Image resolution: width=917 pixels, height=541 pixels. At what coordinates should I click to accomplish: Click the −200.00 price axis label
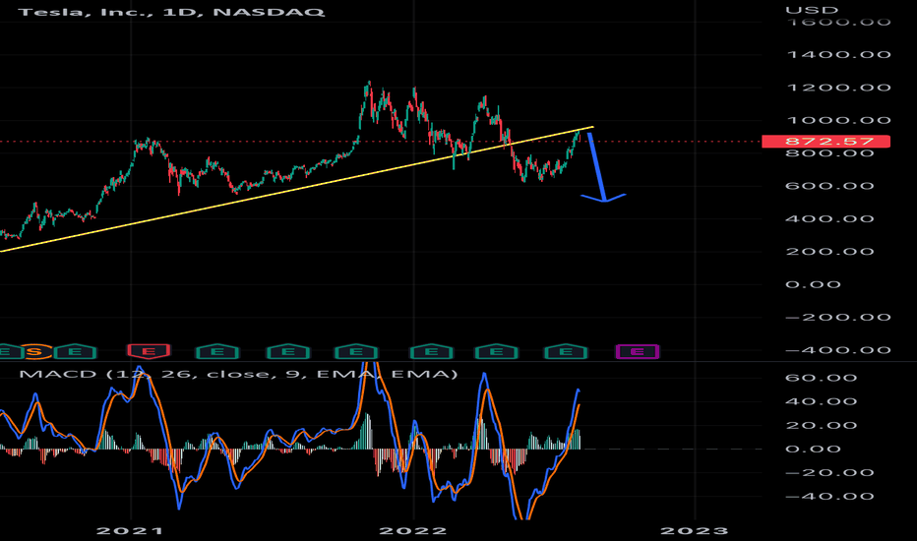point(838,317)
